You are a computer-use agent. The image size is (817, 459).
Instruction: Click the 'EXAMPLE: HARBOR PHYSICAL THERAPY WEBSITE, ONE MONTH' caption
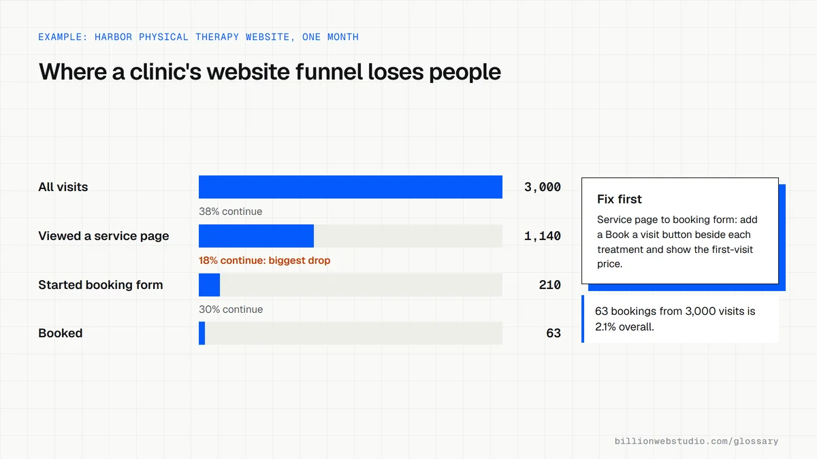(198, 37)
